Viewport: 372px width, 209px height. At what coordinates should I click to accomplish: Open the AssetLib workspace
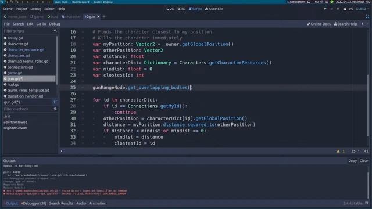tap(214, 9)
